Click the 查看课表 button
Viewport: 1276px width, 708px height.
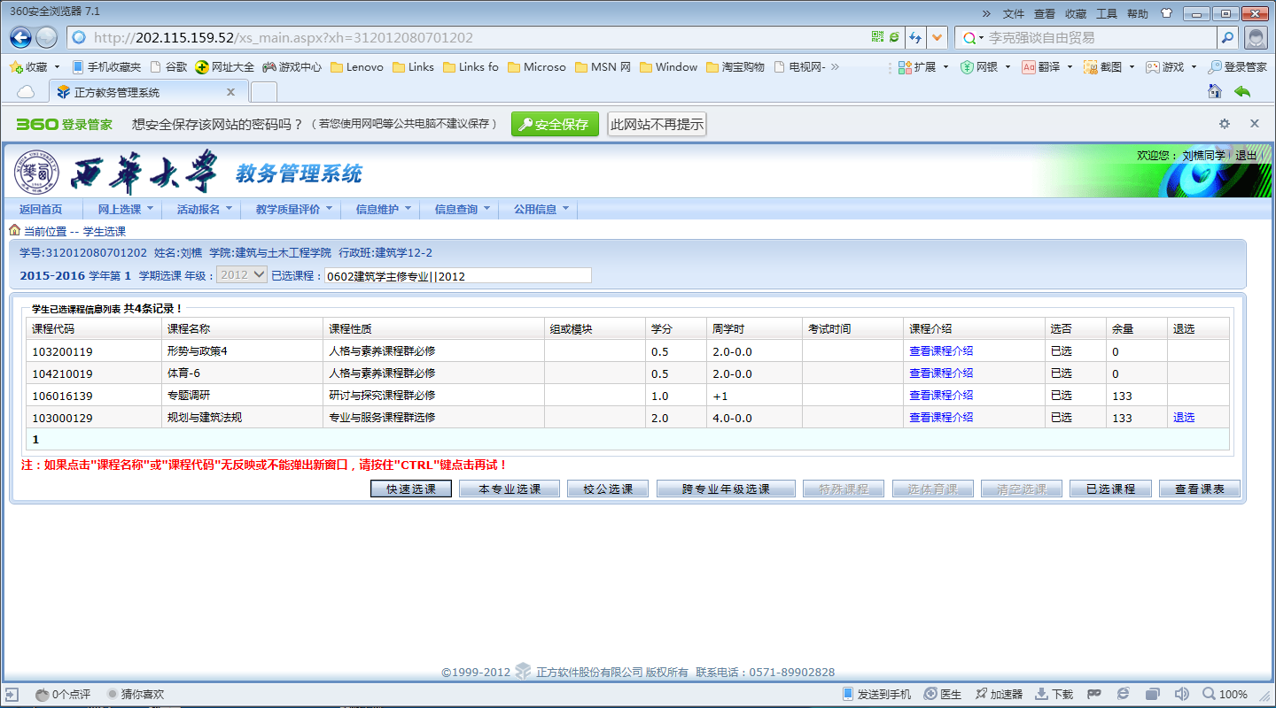(1199, 489)
